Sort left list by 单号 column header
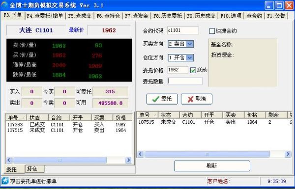The width and height of the screenshot is (295, 189). tap(16, 118)
